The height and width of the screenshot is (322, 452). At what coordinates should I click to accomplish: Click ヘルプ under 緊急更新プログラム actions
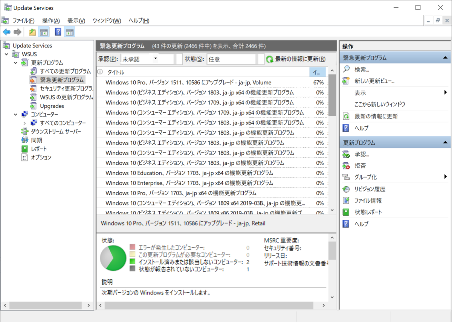coord(361,128)
